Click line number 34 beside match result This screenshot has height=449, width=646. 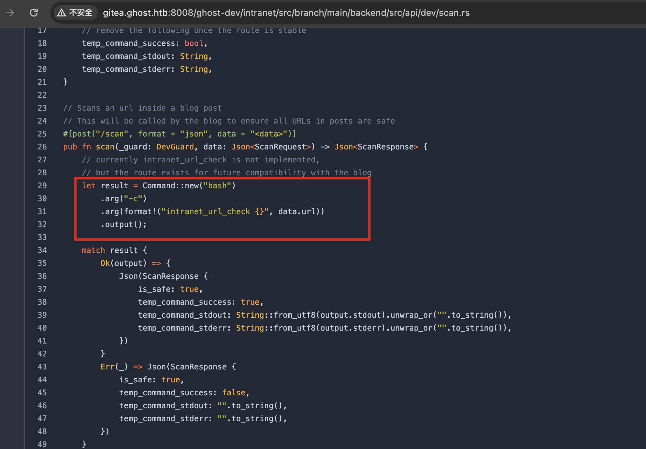coord(42,250)
